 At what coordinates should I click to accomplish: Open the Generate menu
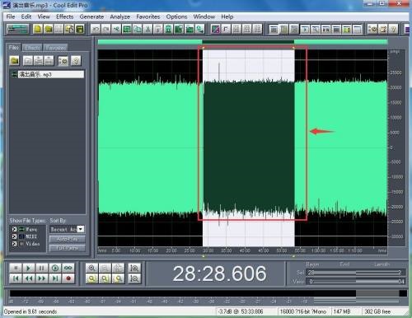[91, 16]
